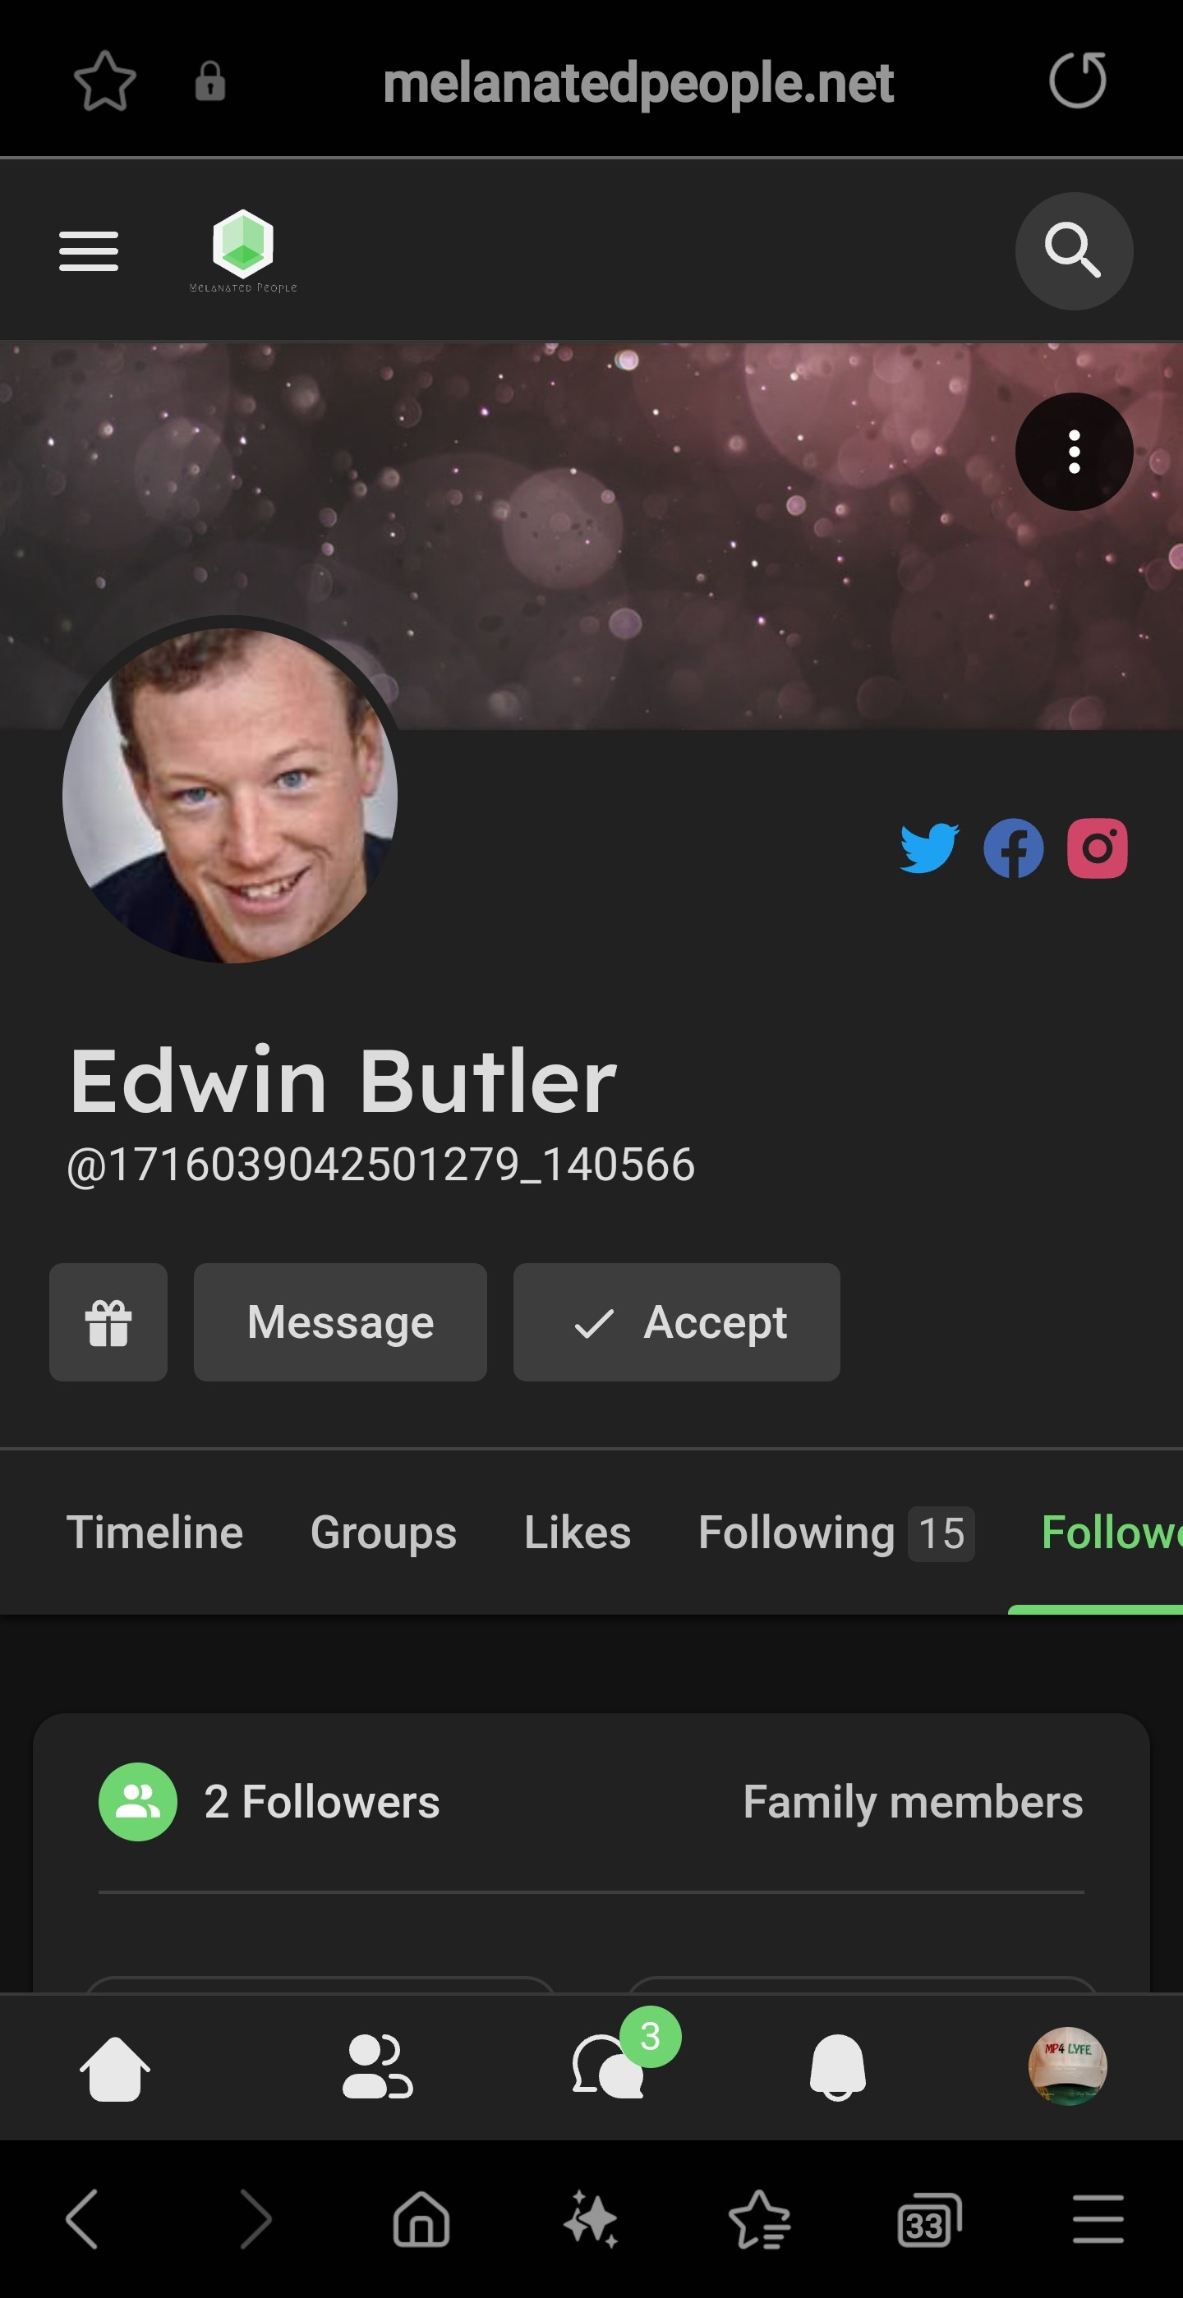Open Edwin Butler's Twitter link
Screen dimensions: 1183x2298
pyautogui.click(x=928, y=848)
